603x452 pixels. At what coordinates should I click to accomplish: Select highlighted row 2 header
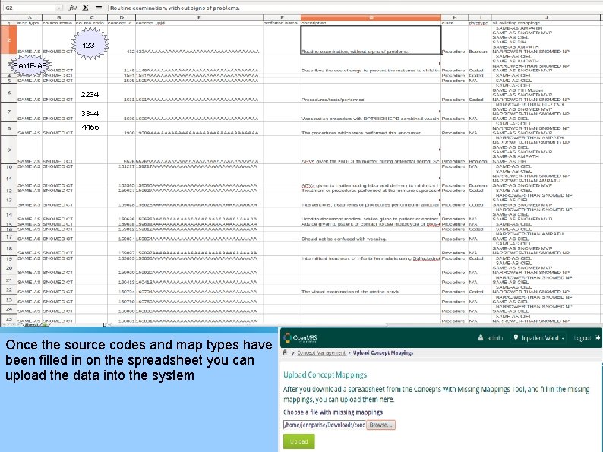pyautogui.click(x=8, y=40)
